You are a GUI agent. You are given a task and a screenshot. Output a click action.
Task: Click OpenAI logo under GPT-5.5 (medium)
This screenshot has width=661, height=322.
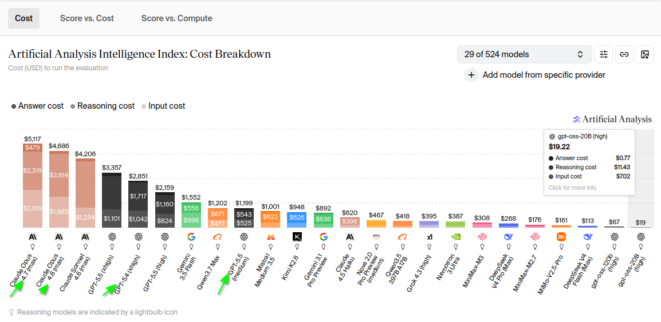[243, 237]
